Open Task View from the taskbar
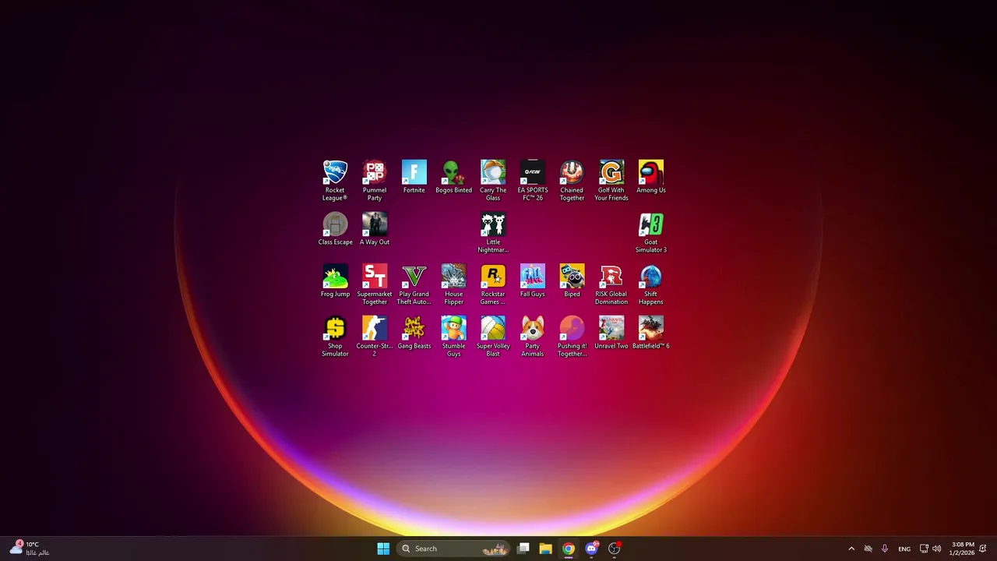 (x=523, y=549)
